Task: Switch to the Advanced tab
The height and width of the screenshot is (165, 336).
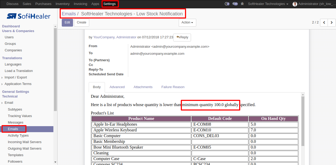Action: (117, 87)
